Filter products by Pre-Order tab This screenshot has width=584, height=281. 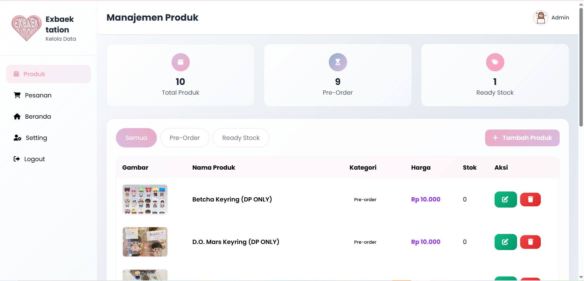[x=185, y=138]
